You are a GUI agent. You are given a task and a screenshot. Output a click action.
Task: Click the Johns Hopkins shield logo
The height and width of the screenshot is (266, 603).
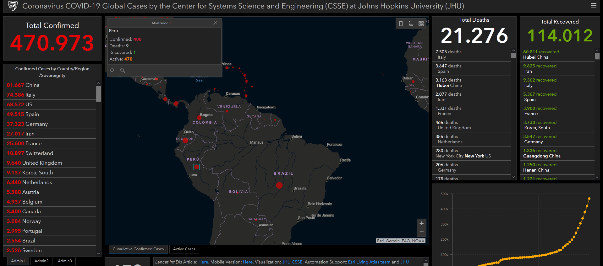[13, 6]
